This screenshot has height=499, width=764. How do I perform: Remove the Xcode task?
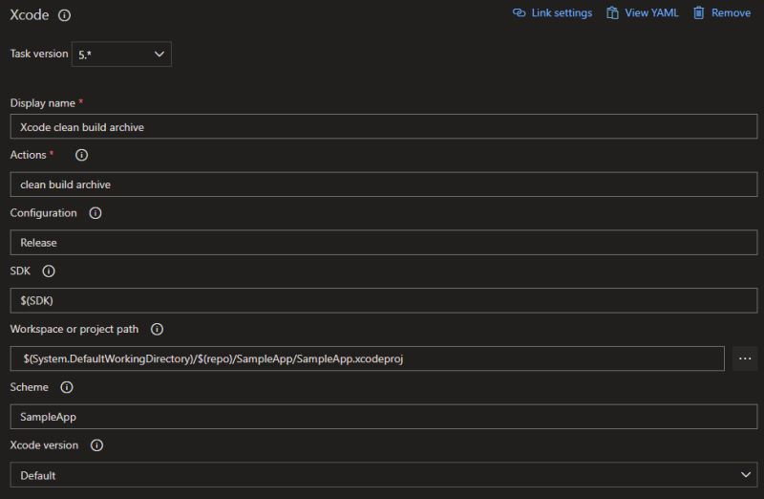(x=722, y=12)
